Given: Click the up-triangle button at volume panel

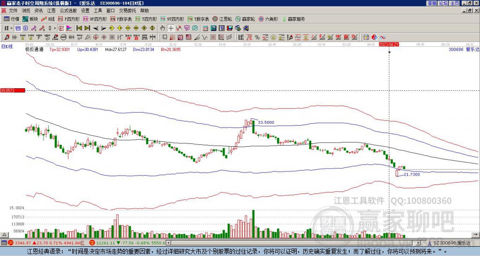Looking at the screenshot, I should point(4,235).
